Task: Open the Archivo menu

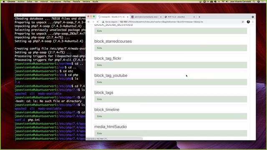Action: (21, 2)
